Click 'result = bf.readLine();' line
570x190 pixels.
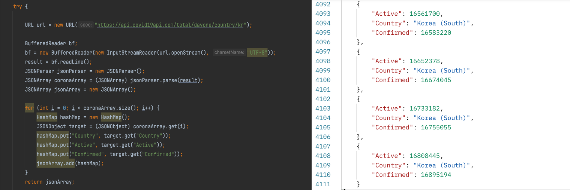[58, 62]
